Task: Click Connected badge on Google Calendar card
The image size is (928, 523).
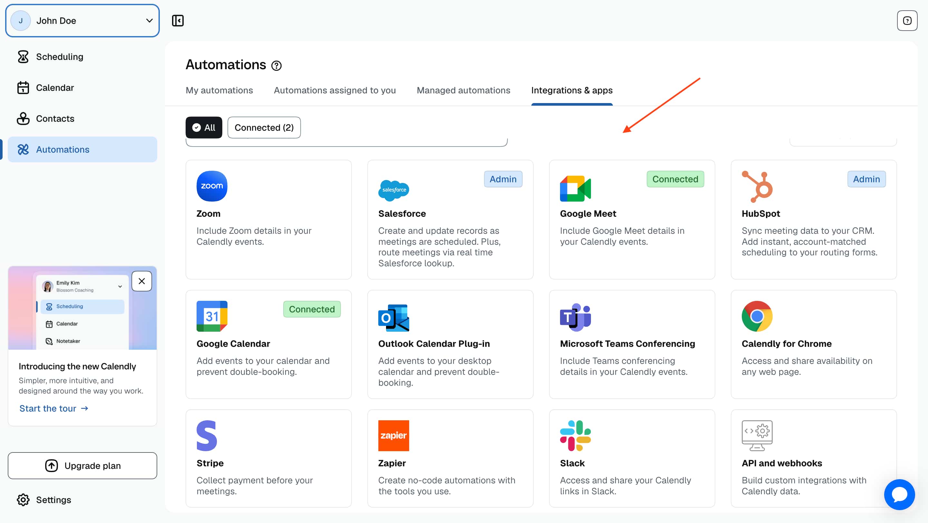Action: point(312,309)
